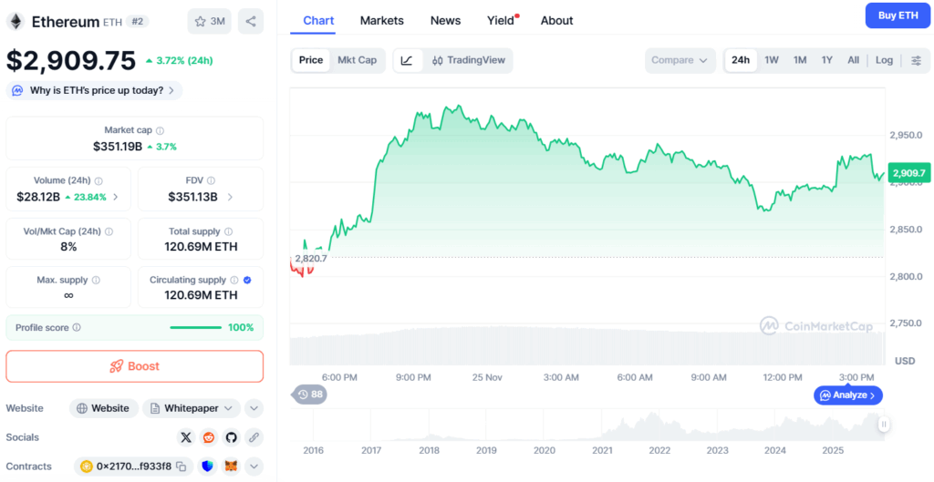Switch chart to line chart type icon

pos(407,60)
